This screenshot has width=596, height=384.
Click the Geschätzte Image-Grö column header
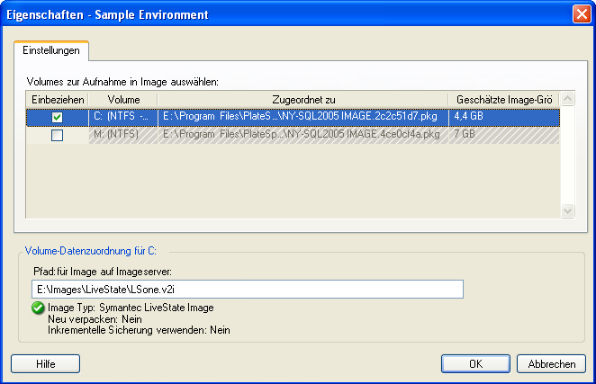pos(504,99)
